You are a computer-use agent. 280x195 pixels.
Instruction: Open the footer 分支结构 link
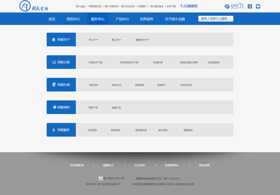click(140, 165)
